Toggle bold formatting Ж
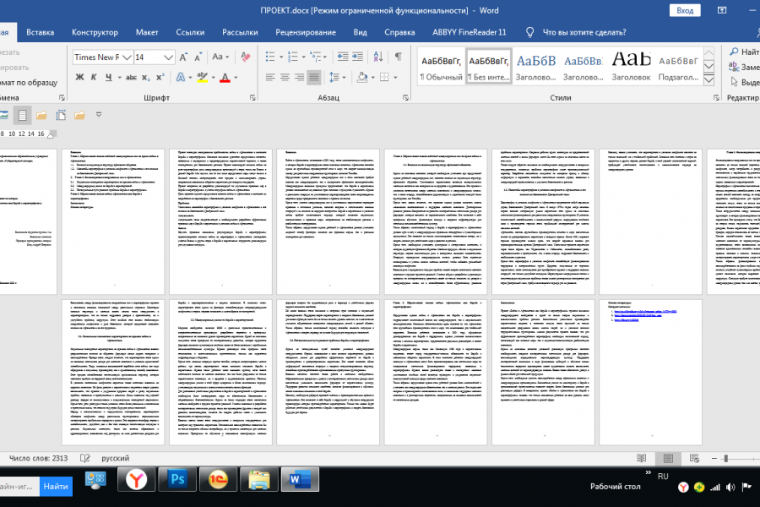The width and height of the screenshot is (760, 507). coord(79,77)
